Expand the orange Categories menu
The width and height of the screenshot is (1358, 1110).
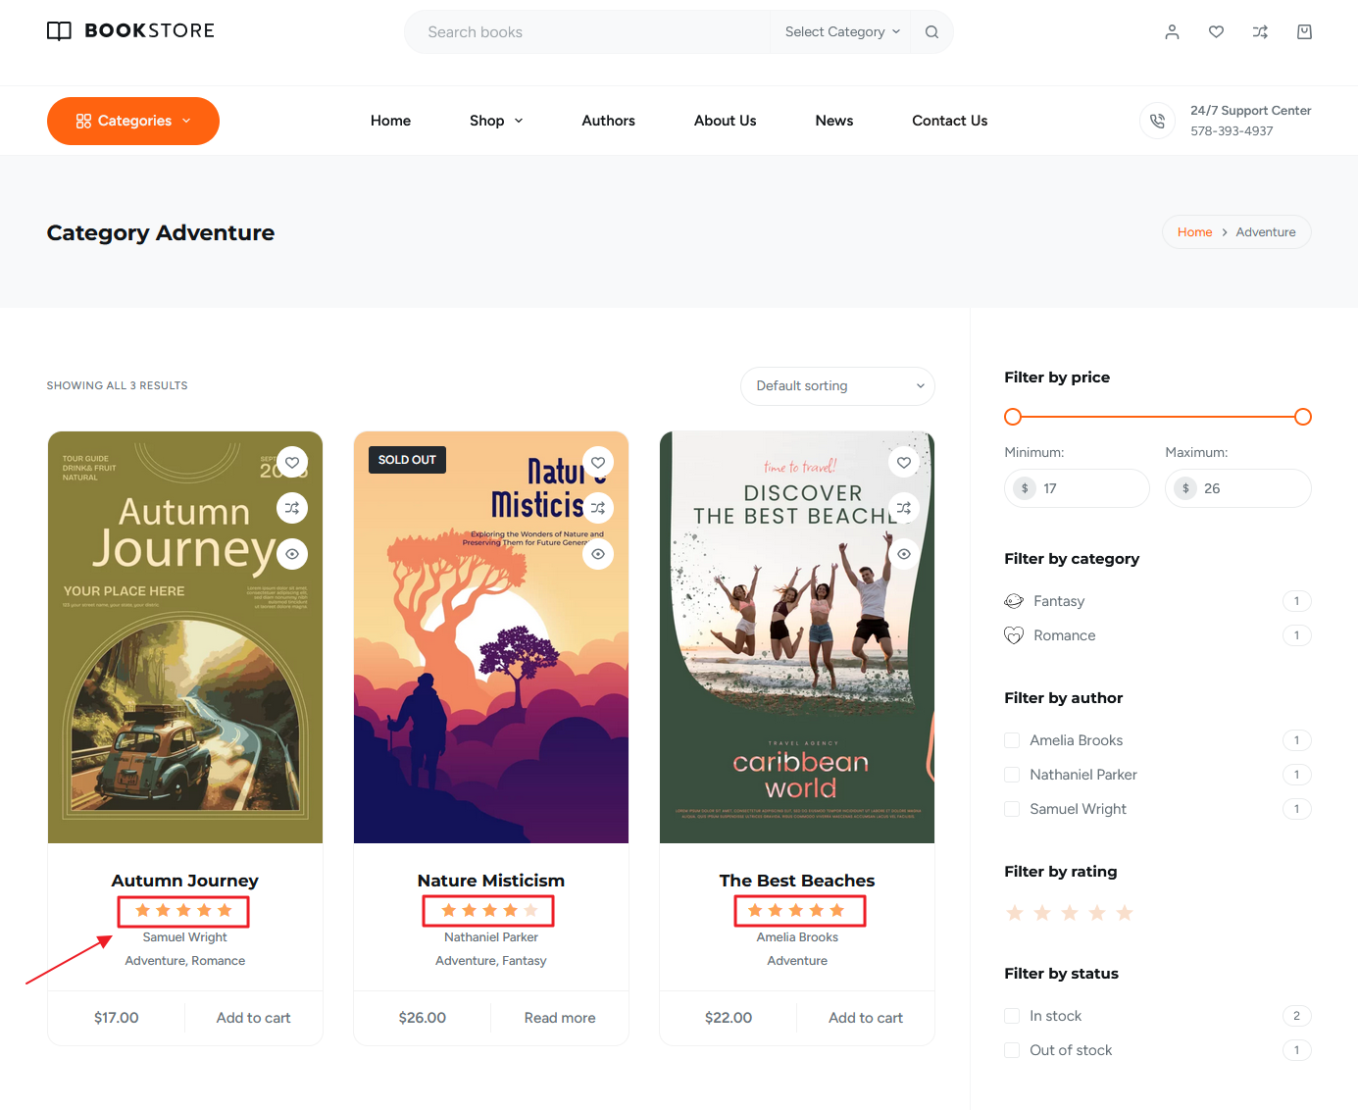point(133,121)
